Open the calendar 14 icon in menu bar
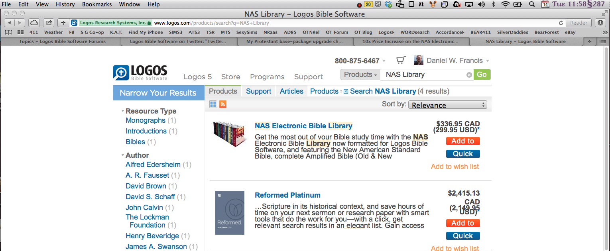This screenshot has height=251, width=610. tap(545, 4)
